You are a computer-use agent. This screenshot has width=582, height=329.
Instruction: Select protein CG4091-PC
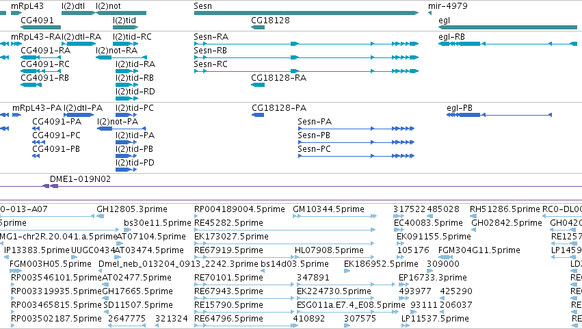tap(56, 135)
